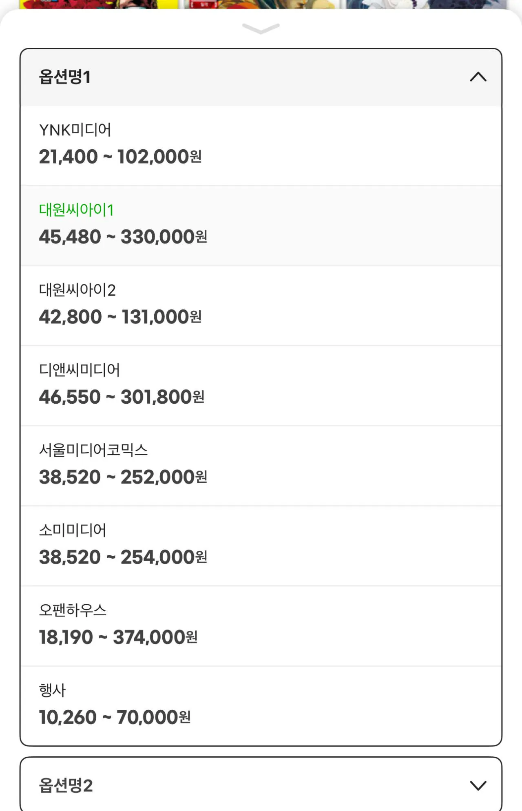Image resolution: width=522 pixels, height=811 pixels.
Task: Pick the 디앤씨미디어 option
Action: [x=80, y=370]
